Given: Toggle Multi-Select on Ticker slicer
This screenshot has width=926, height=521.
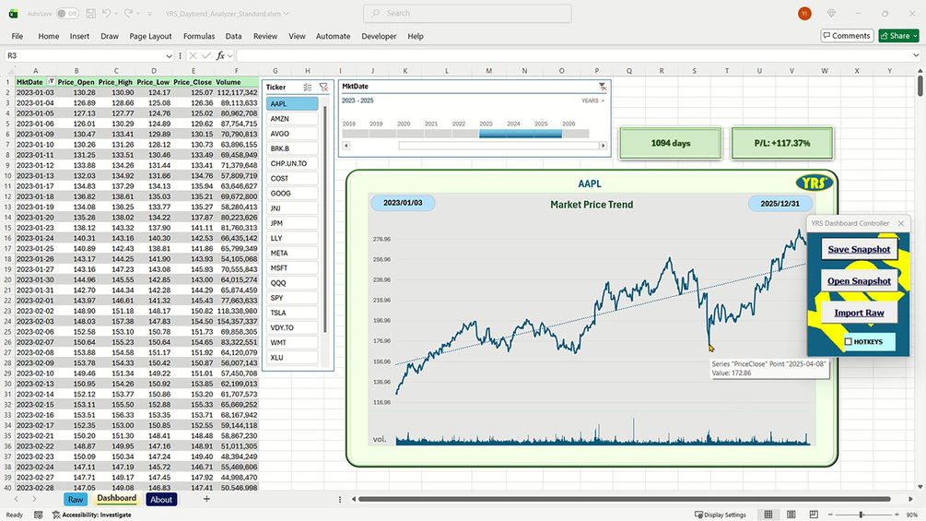Looking at the screenshot, I should pos(308,87).
